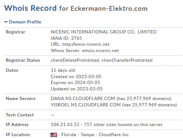
Task: Click Expires on 2024-03-05 date
Action: [76, 83]
